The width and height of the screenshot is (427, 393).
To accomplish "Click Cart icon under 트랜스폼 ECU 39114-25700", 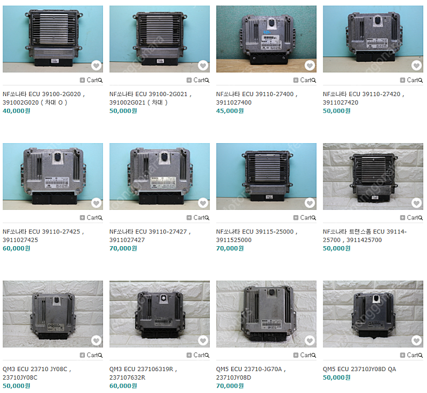I will [x=412, y=218].
